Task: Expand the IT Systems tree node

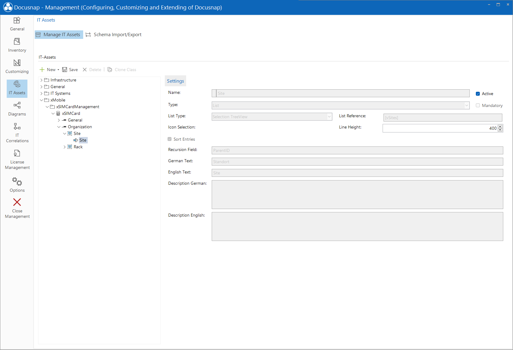Action: point(41,93)
